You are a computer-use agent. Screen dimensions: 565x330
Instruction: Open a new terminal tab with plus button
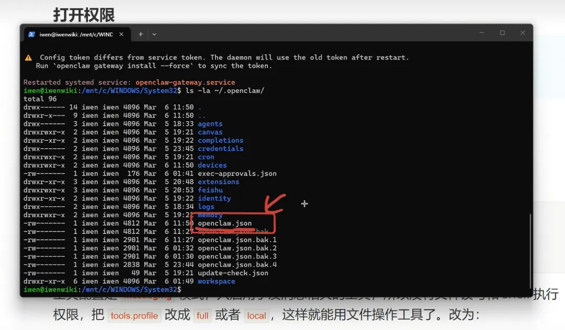coord(141,34)
